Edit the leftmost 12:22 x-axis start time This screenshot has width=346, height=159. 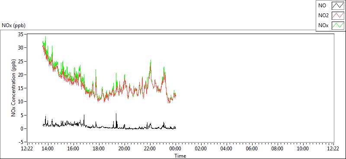click(x=27, y=149)
